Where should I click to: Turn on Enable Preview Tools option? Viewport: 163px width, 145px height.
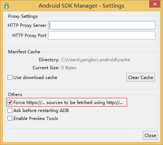click(10, 119)
